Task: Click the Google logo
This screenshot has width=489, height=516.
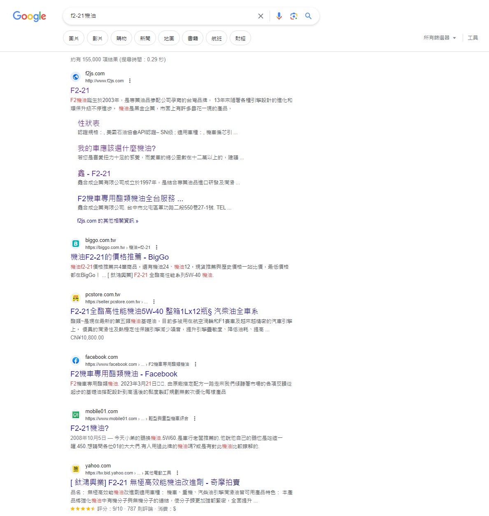Action: [29, 16]
